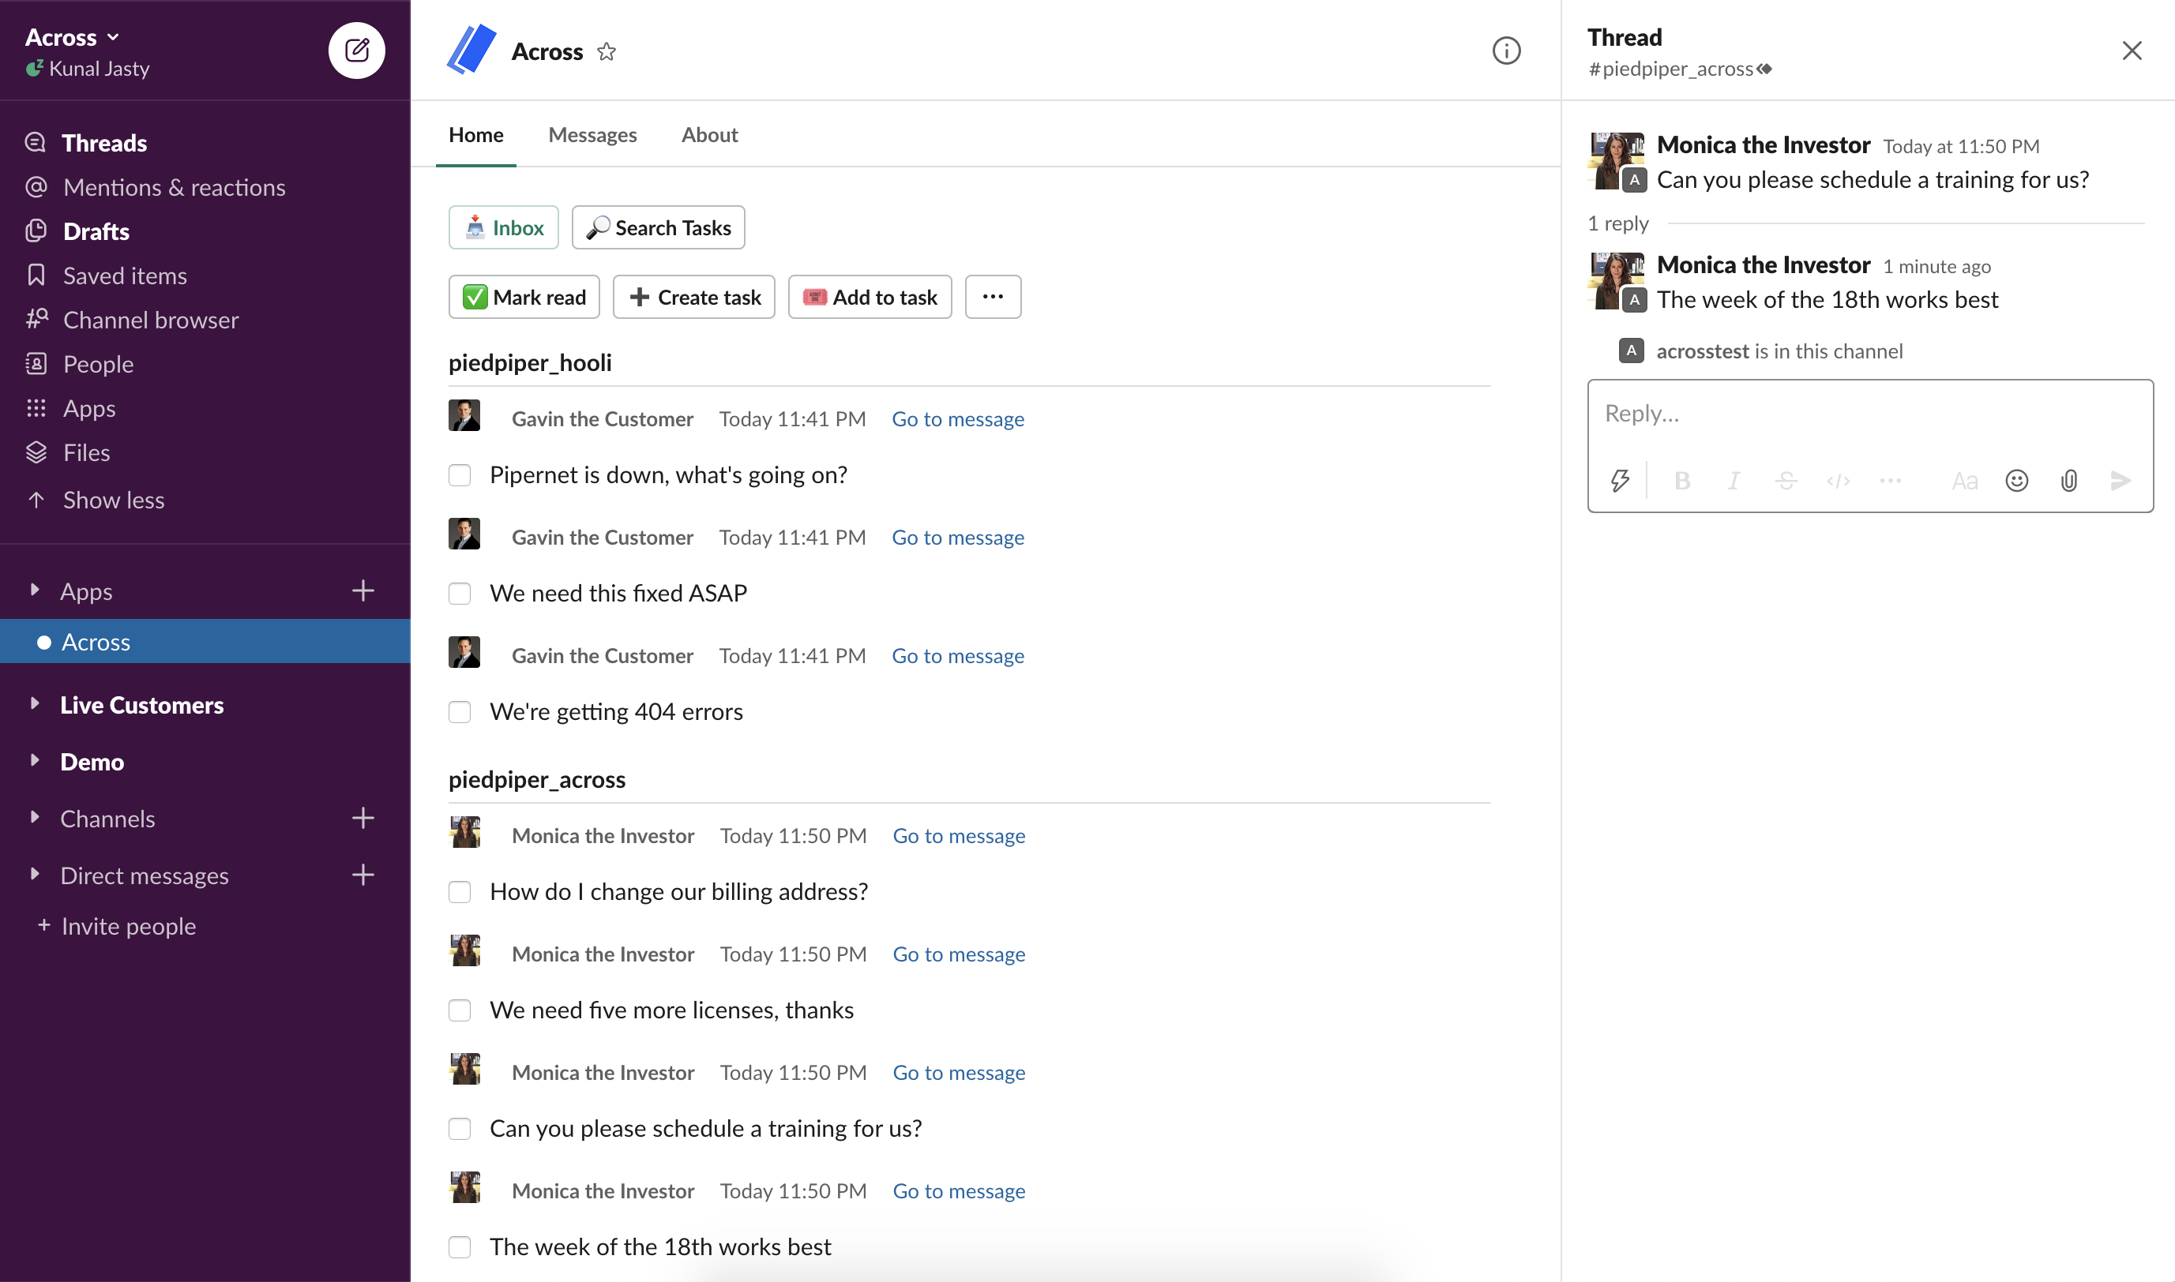The image size is (2175, 1282).
Task: Check the 'Pipernet is down' message checkbox
Action: (x=460, y=475)
